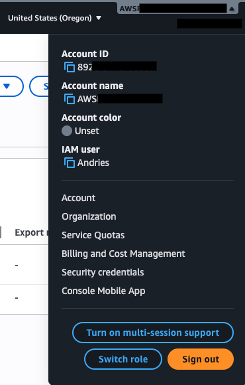Click the Account color label
This screenshot has height=385, width=245.
pyautogui.click(x=91, y=117)
